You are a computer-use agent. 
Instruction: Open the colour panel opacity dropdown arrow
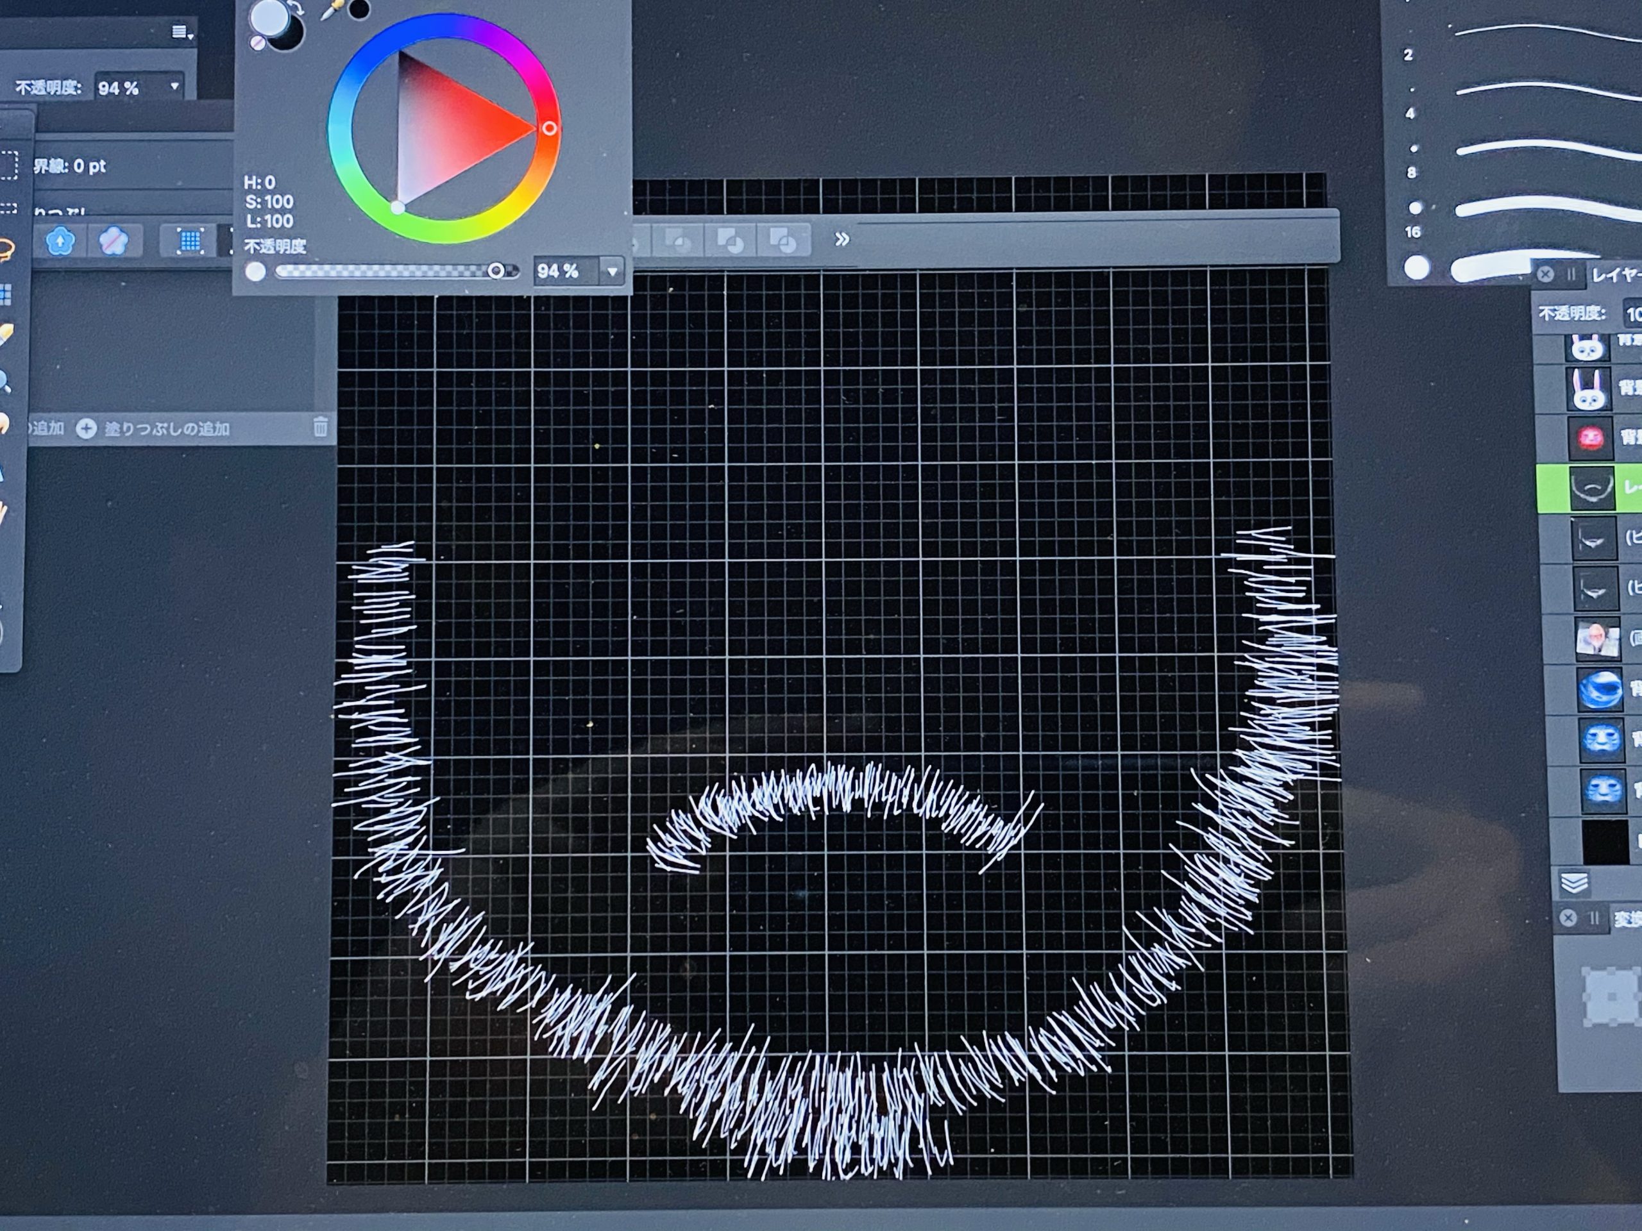click(613, 272)
